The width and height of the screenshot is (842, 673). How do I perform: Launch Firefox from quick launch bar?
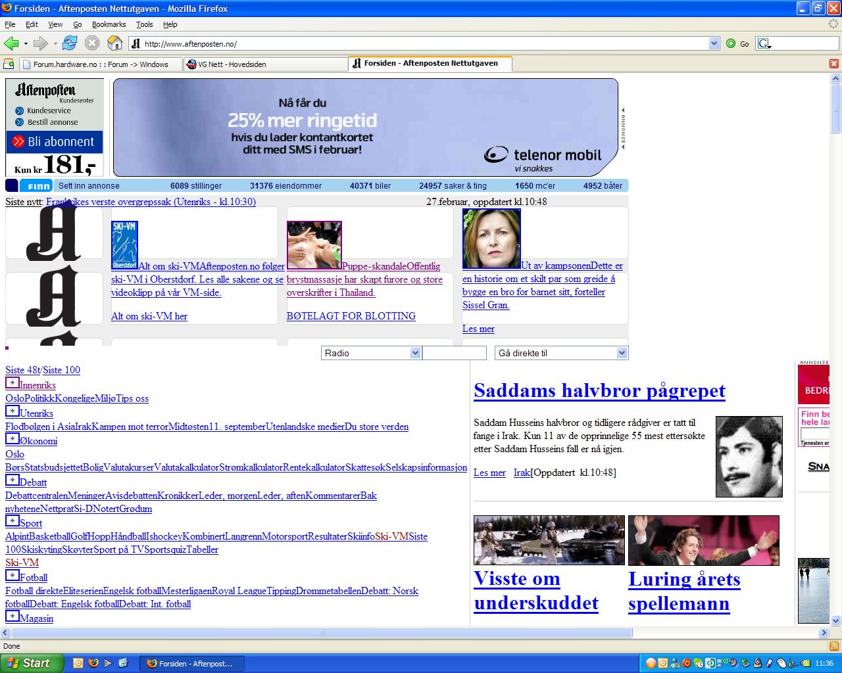(x=93, y=663)
